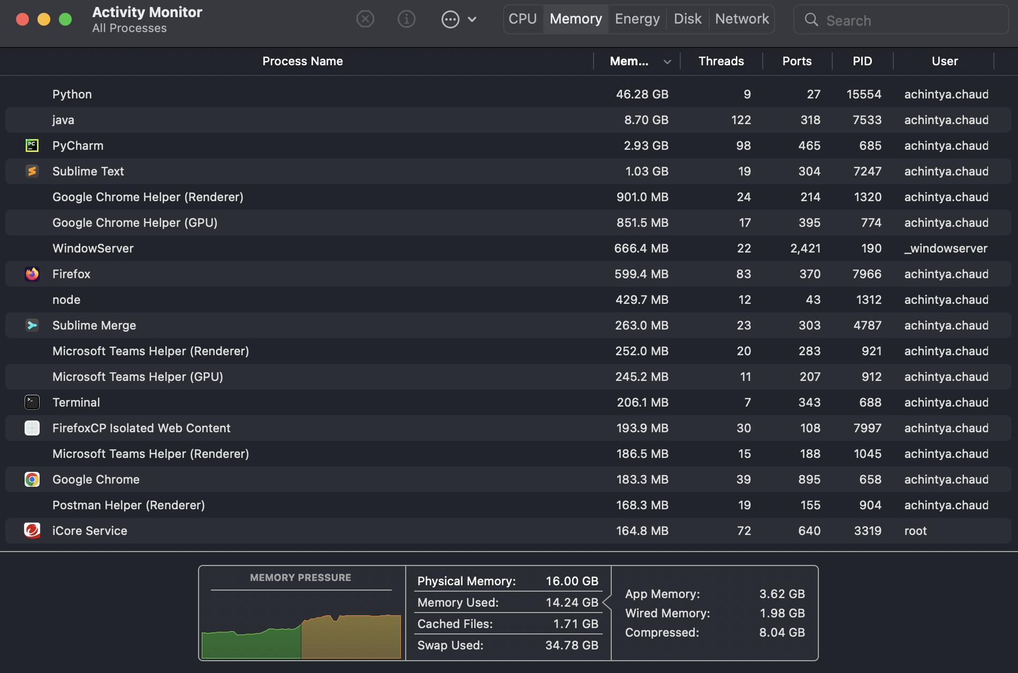Click the Terminal app icon
Image resolution: width=1018 pixels, height=673 pixels.
(32, 402)
